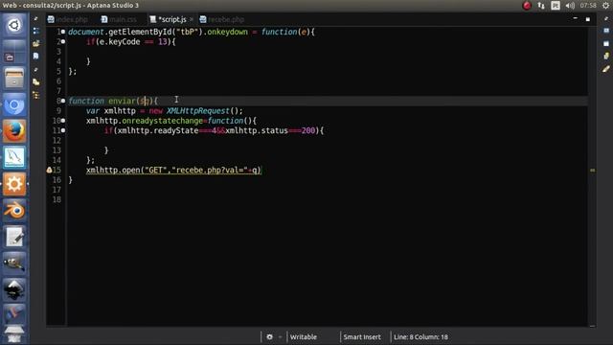The height and width of the screenshot is (345, 613).
Task: Click e.keyCode on line 2
Action: 120,41
